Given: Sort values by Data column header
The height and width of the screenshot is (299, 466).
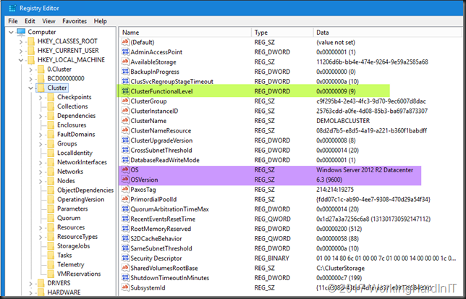Looking at the screenshot, I should [388, 33].
